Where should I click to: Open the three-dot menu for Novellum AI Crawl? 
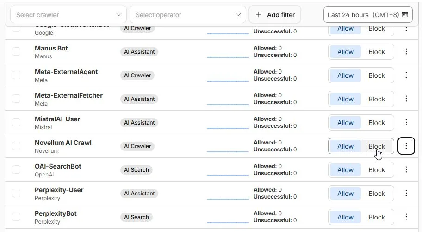406,146
